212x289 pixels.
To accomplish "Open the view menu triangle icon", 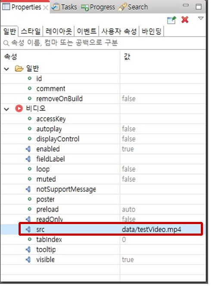I will pos(200,18).
